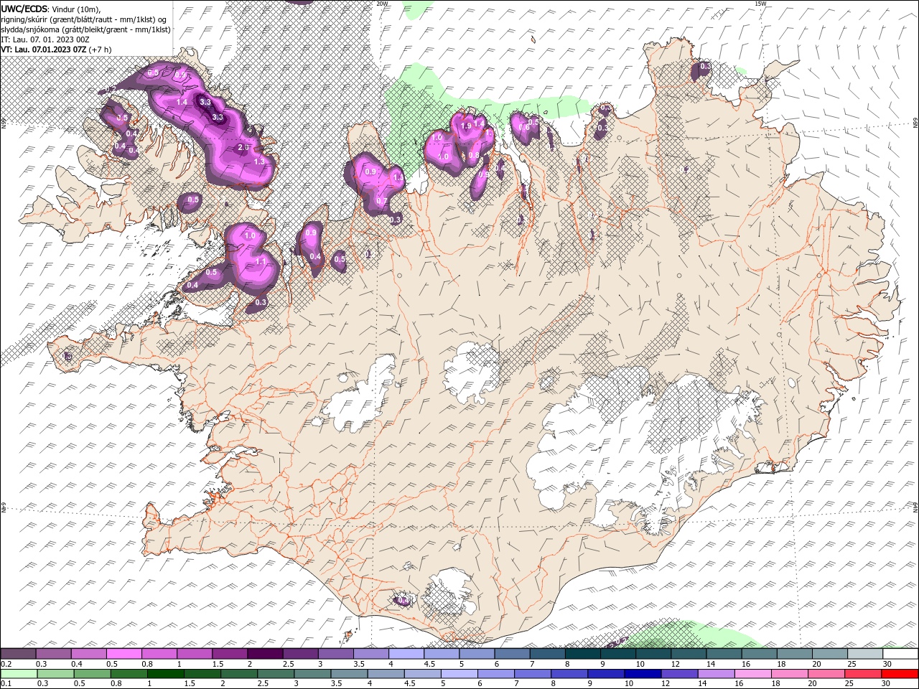
Task: Click the rain legend swatch labeled 5
Action: [x=459, y=674]
